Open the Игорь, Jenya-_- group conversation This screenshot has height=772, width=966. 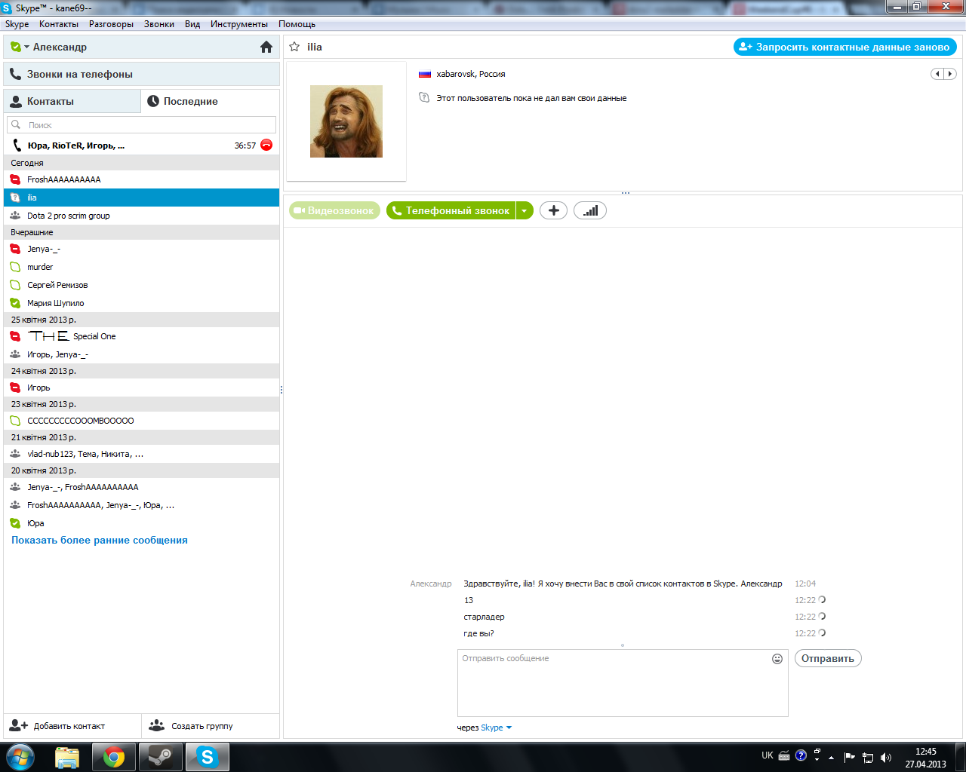[x=142, y=354]
